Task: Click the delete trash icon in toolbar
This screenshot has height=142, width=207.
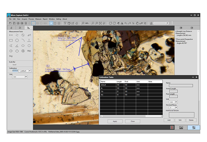Action: click(x=25, y=23)
